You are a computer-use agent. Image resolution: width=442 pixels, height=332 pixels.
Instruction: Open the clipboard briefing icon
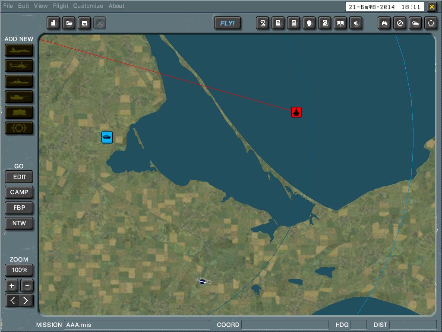click(278, 23)
